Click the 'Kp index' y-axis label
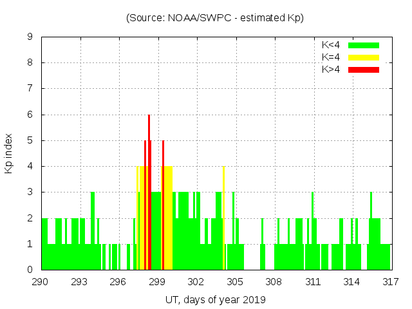 pos(9,153)
